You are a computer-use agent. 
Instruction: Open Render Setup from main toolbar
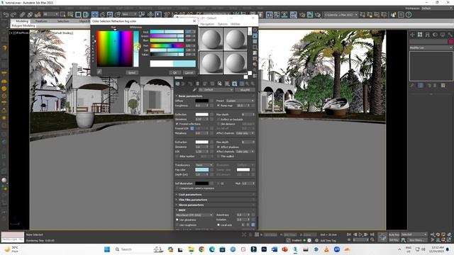(302, 14)
